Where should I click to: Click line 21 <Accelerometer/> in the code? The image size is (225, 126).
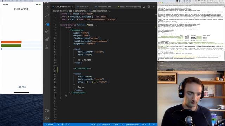82,68
